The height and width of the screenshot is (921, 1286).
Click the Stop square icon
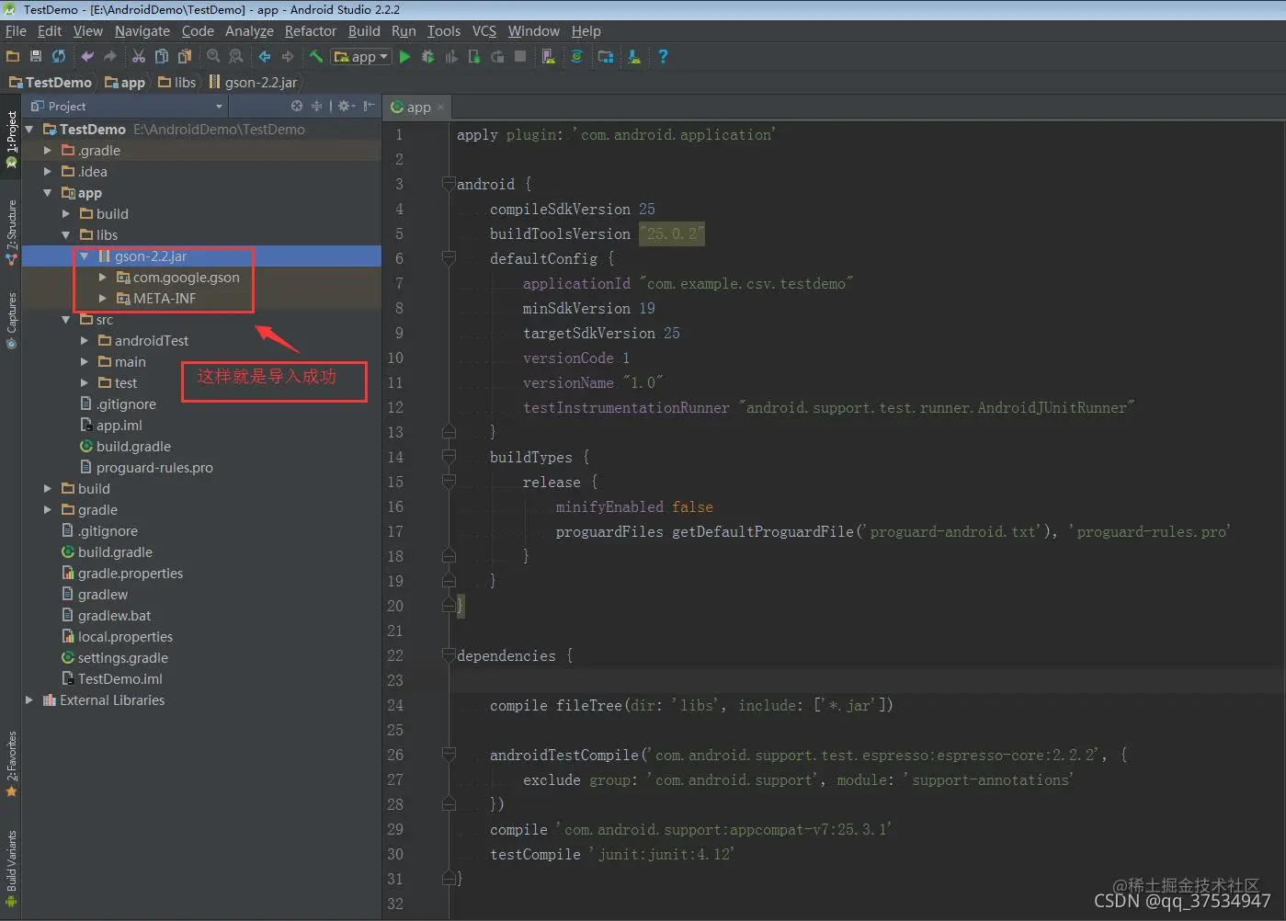pos(520,56)
